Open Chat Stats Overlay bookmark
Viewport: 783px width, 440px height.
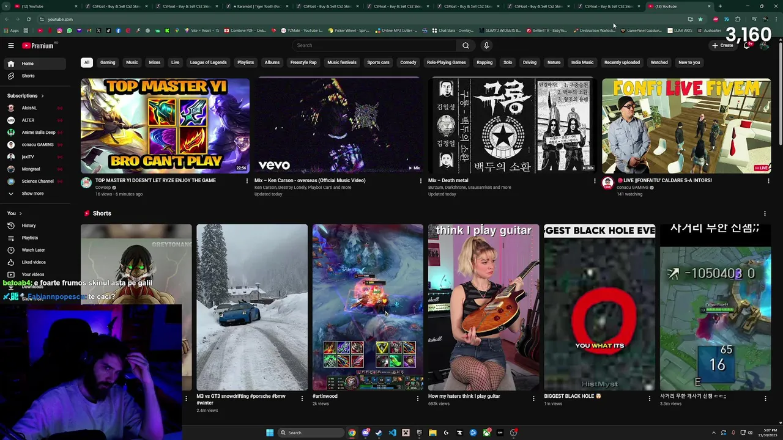[453, 30]
